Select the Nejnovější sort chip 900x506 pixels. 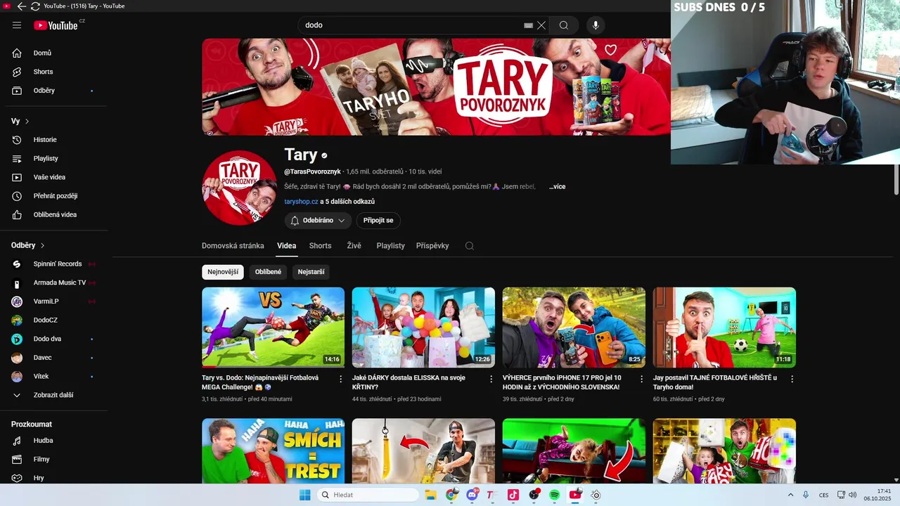tap(223, 272)
